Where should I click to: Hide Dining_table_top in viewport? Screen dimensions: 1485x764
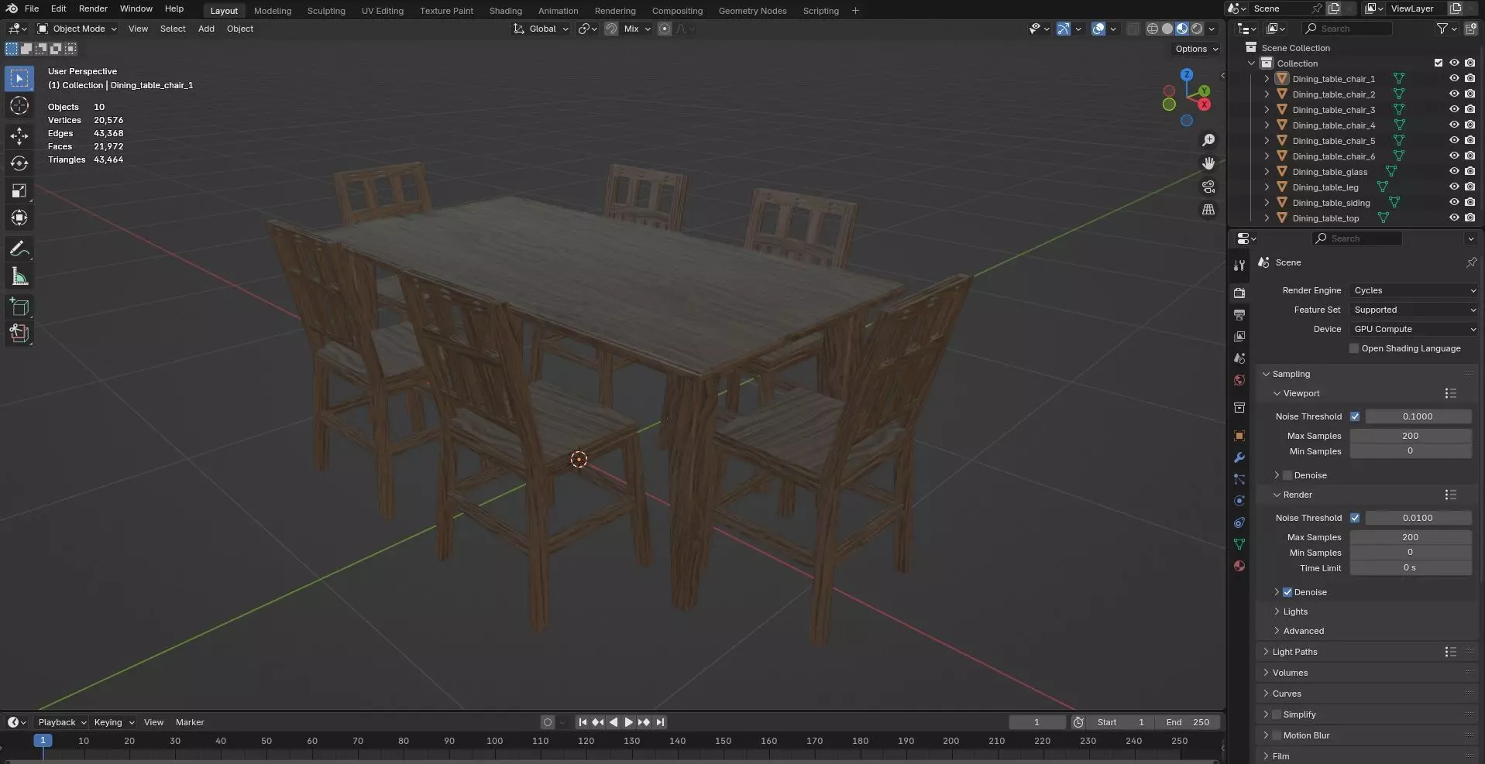pyautogui.click(x=1454, y=218)
